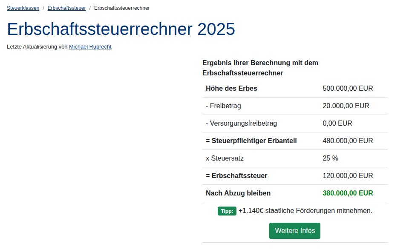Select the Freibetrag row label
The image size is (412, 250).
coord(223,106)
